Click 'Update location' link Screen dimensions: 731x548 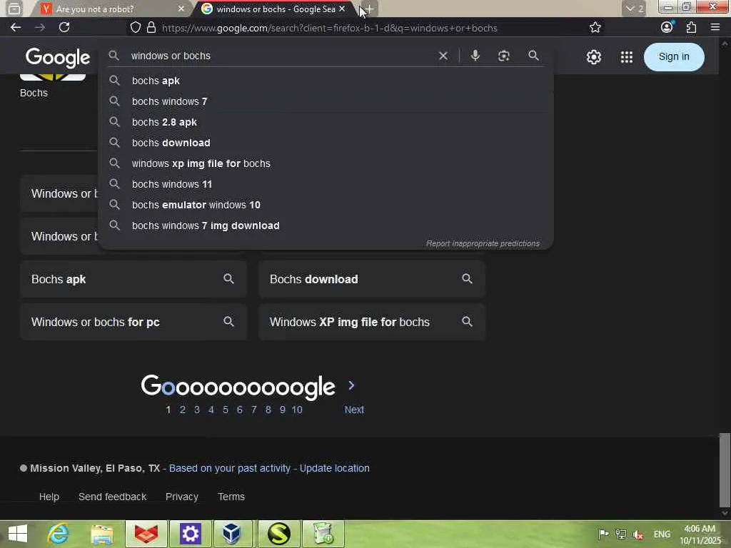pos(334,468)
